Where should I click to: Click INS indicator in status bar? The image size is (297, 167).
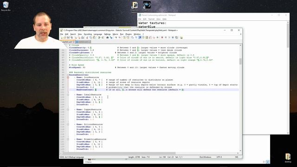tap(237, 157)
